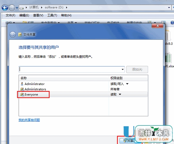Click the user name input field
This screenshot has height=144, width=174.
click(x=72, y=69)
